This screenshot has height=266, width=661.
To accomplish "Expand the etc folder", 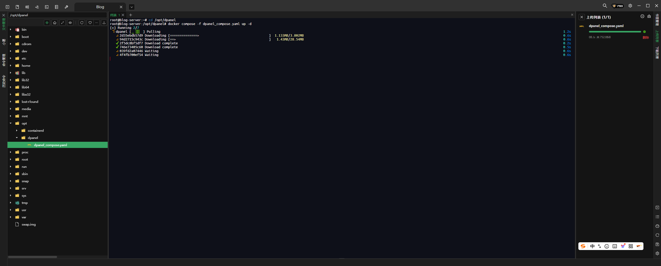I will [x=11, y=59].
